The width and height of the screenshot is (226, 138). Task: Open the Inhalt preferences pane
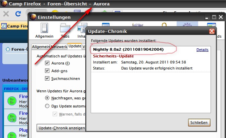click(82, 31)
